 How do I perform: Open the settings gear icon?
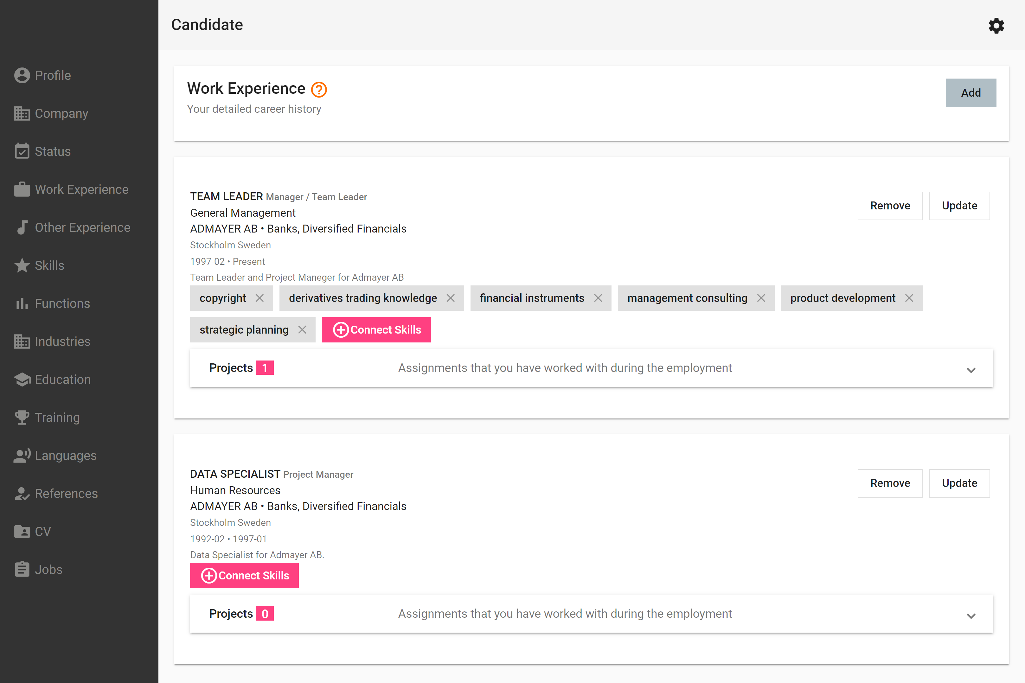(x=996, y=26)
